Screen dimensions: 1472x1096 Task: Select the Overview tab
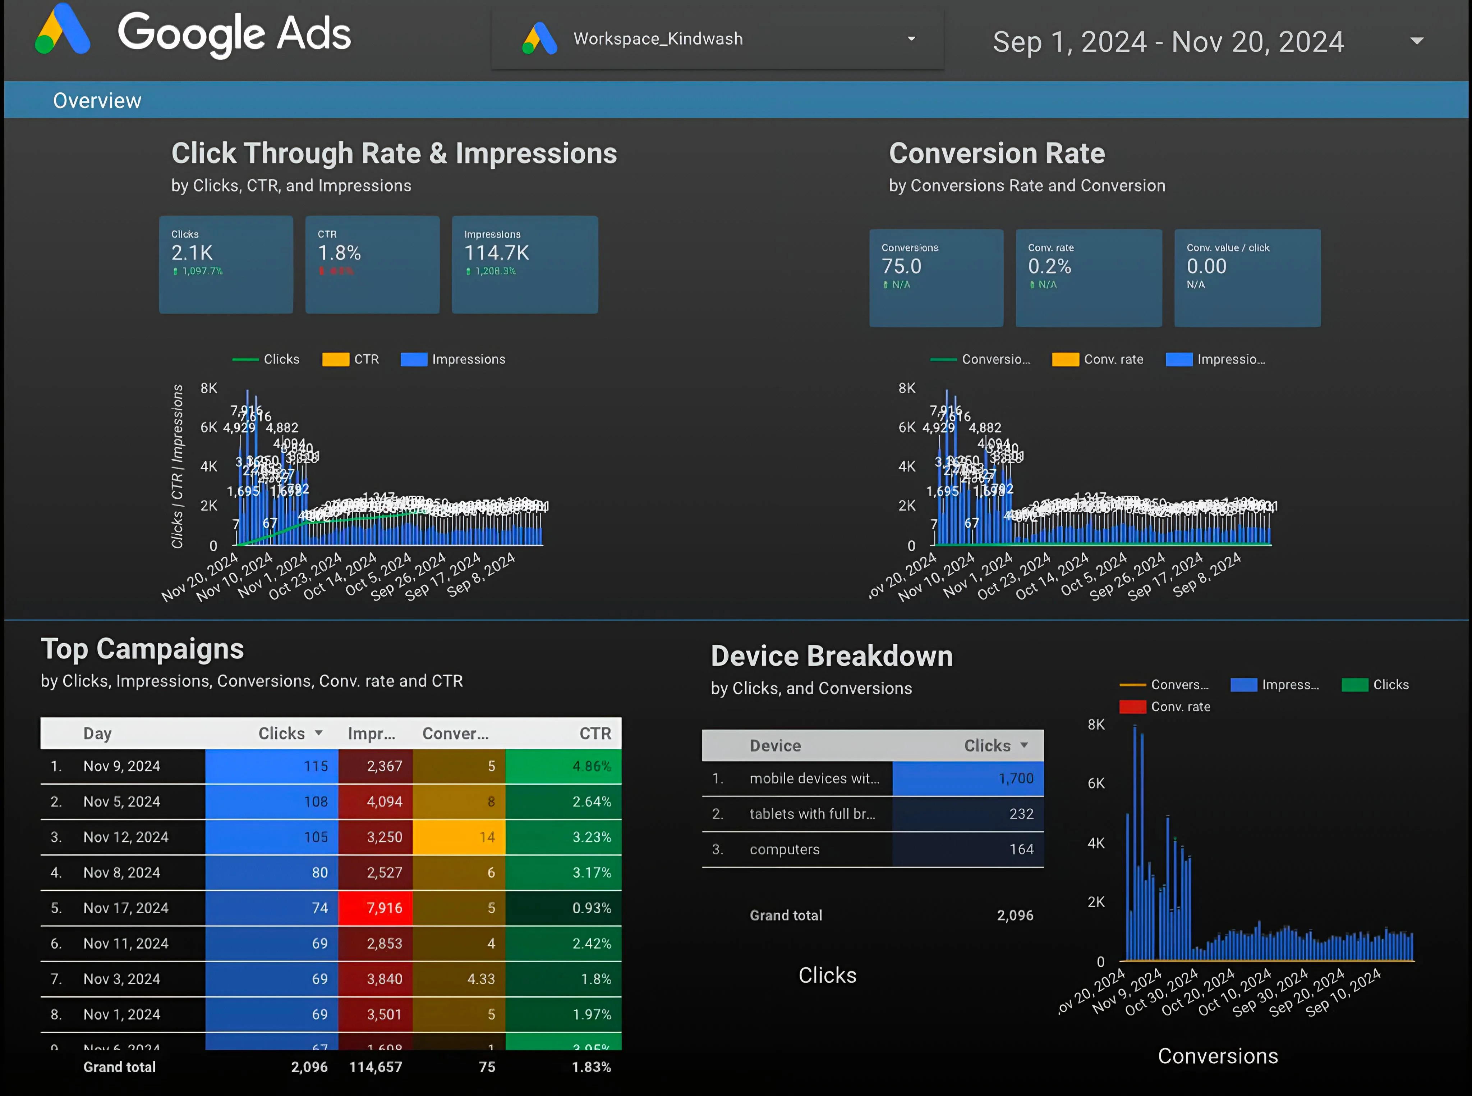coord(97,101)
